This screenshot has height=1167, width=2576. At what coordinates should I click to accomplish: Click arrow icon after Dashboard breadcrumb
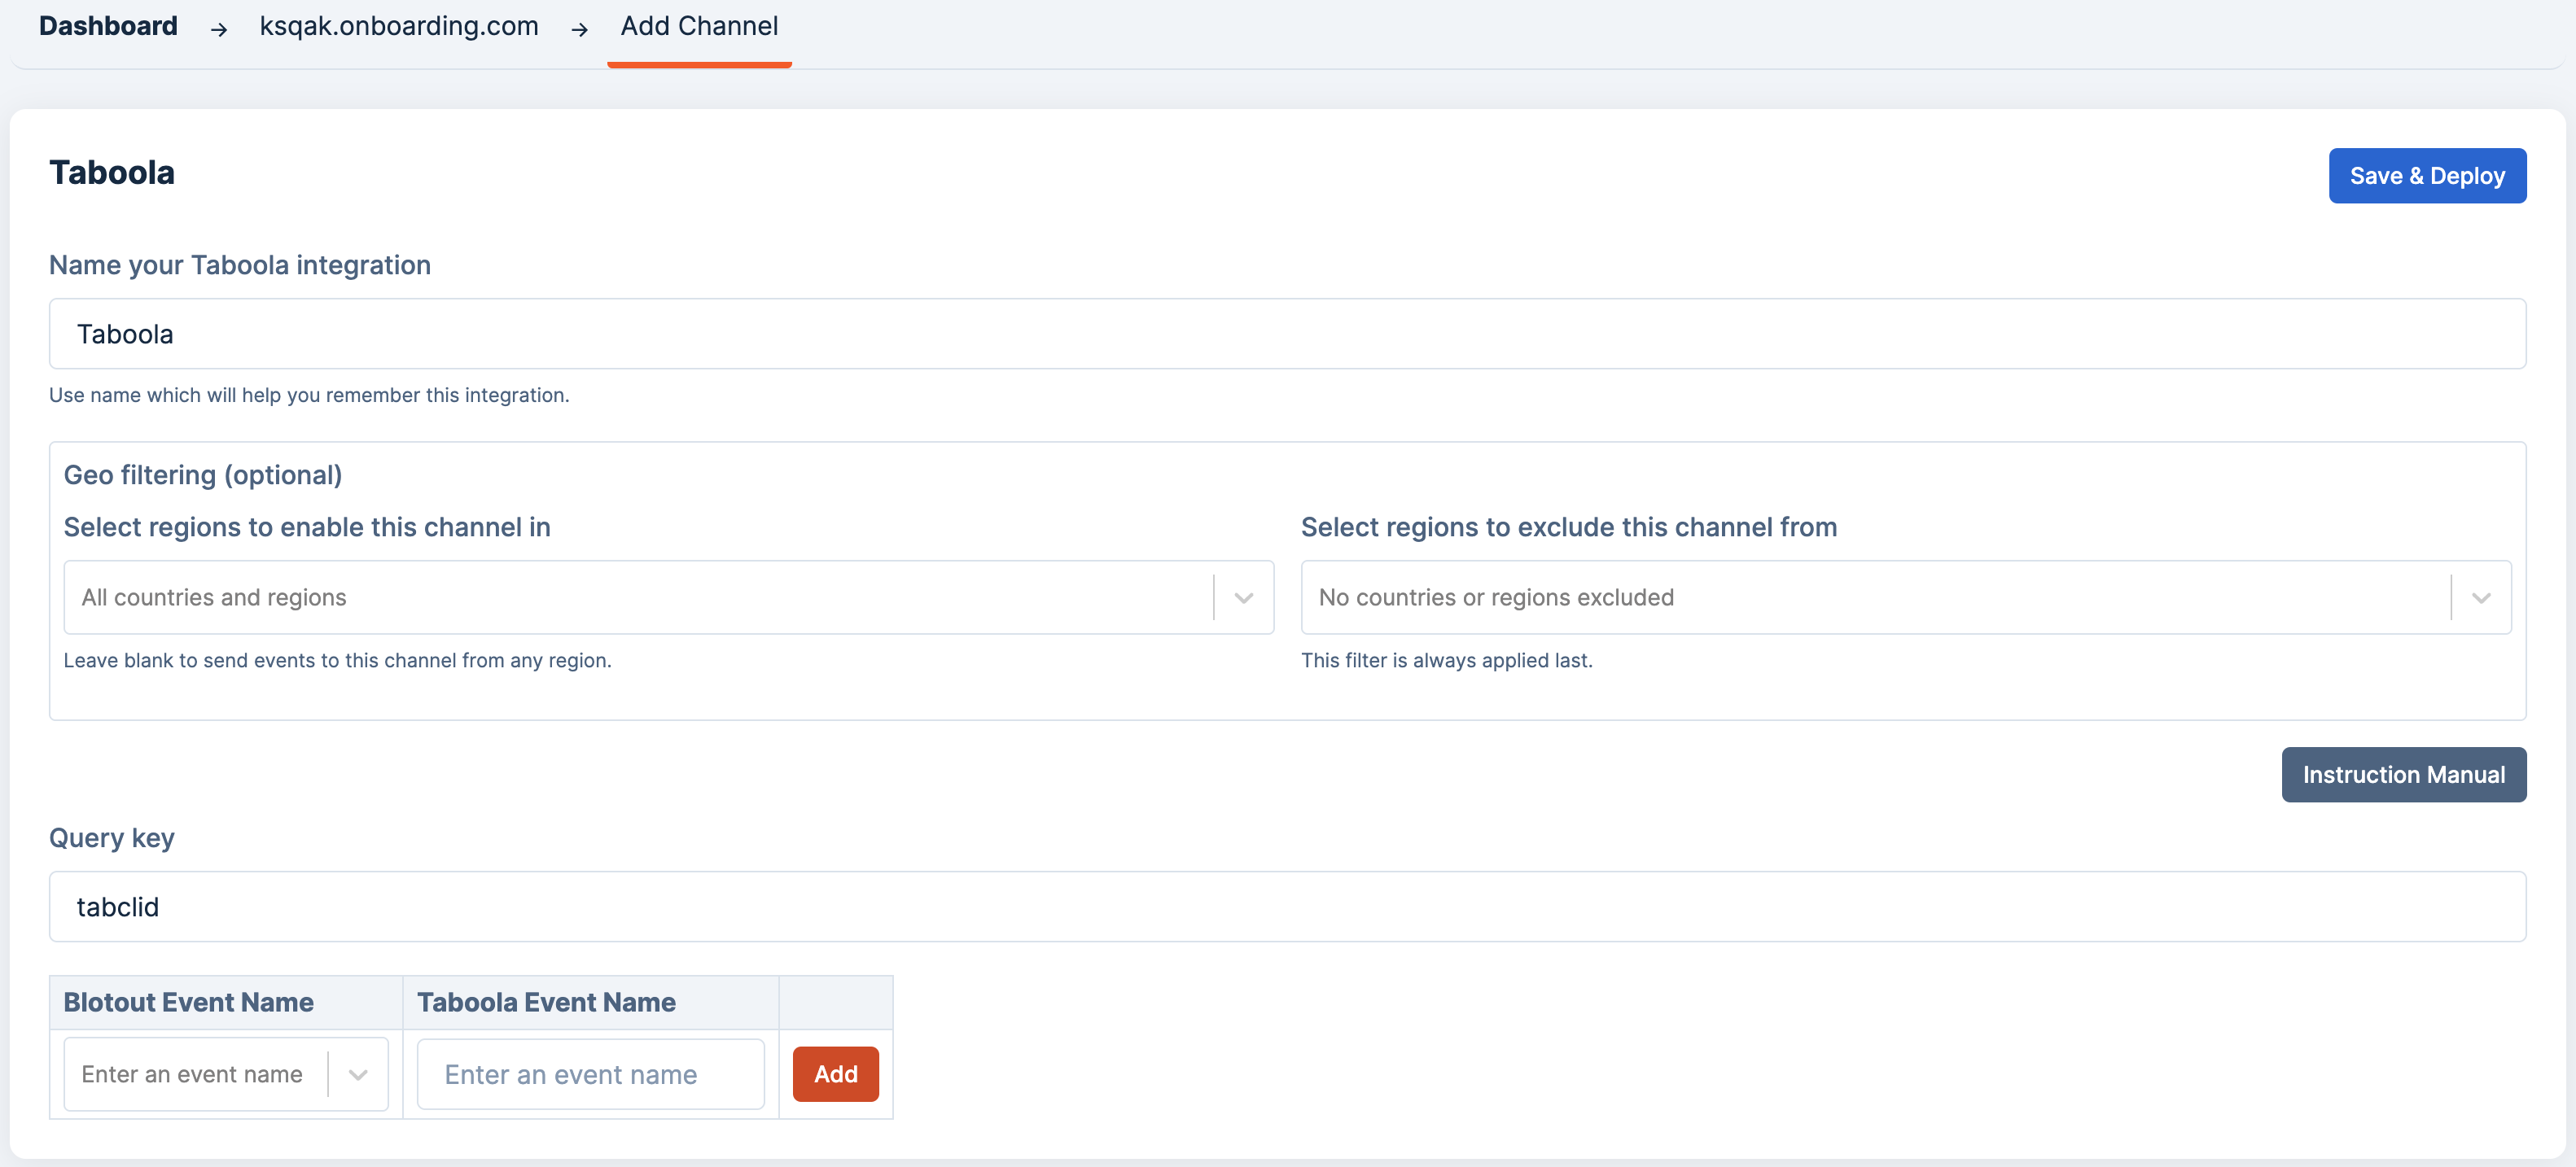[x=219, y=30]
